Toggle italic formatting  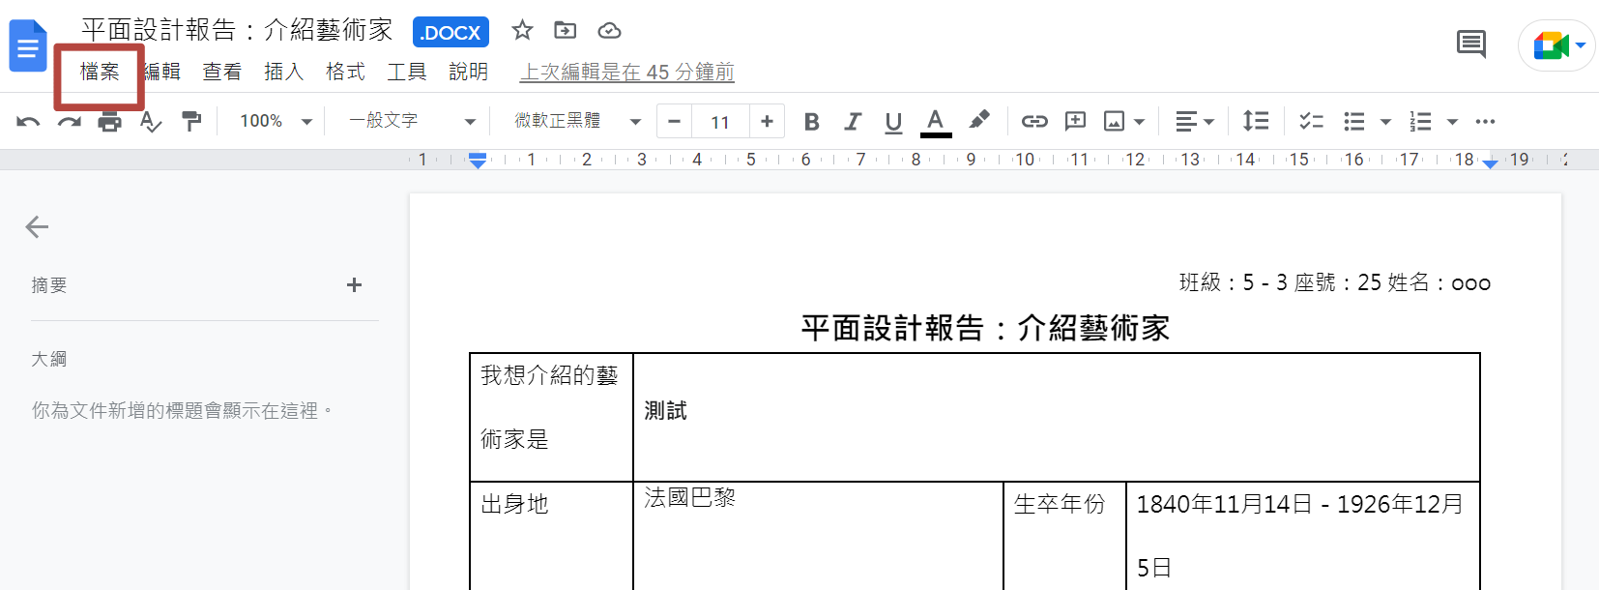[853, 121]
